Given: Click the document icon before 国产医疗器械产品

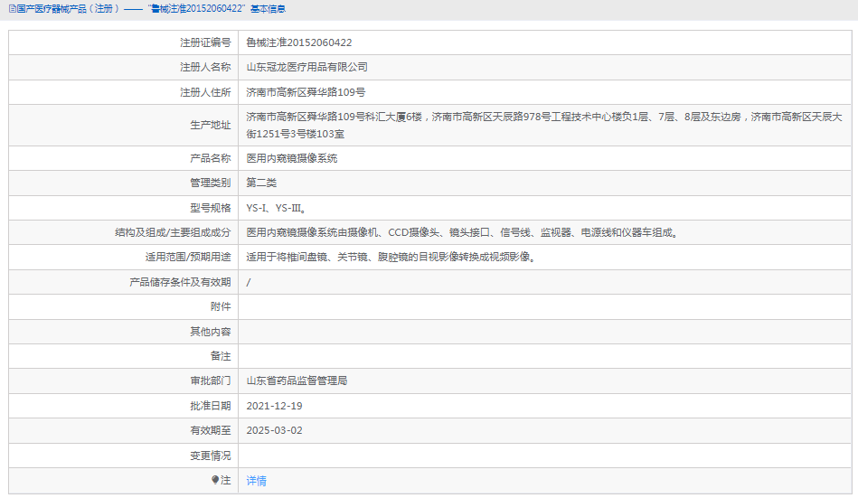Looking at the screenshot, I should 12,9.
